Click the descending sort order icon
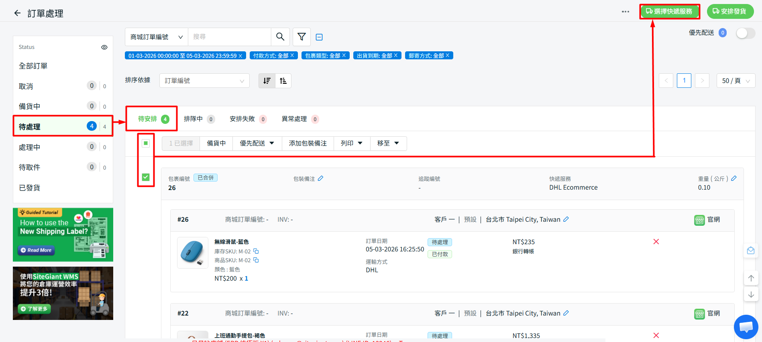The height and width of the screenshot is (342, 762). [x=267, y=81]
